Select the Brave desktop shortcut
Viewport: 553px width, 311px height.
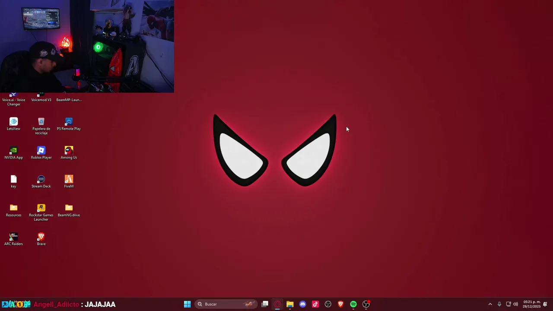click(x=41, y=239)
